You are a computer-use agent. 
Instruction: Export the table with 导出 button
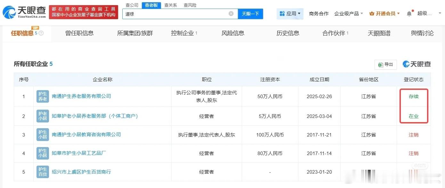[386, 64]
